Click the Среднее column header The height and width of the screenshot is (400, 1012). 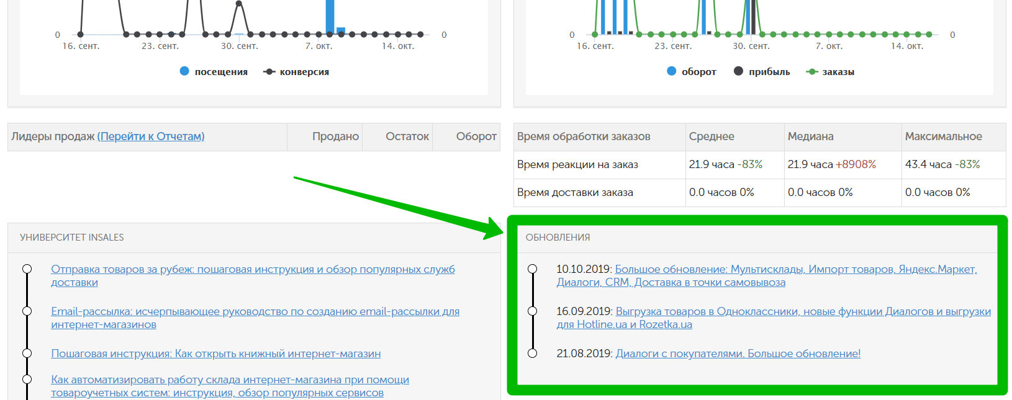click(x=735, y=137)
